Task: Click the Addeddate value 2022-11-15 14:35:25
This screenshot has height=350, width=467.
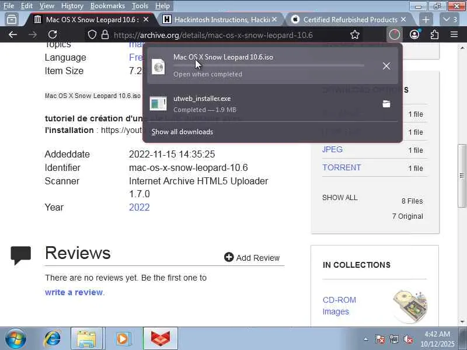Action: [172, 154]
